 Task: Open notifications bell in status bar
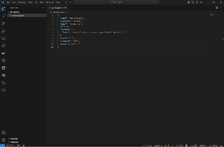[x=221, y=145]
